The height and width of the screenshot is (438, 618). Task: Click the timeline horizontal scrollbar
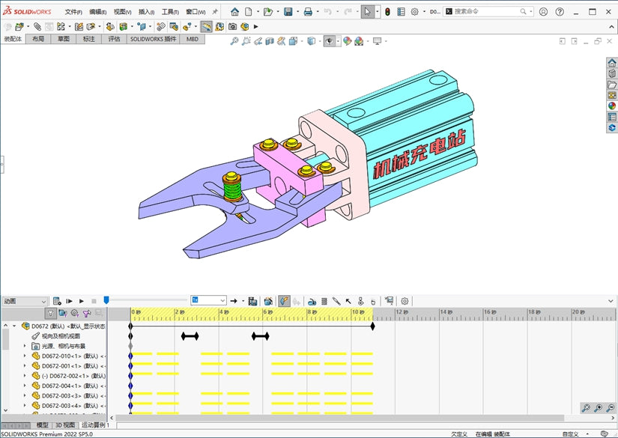coord(340,418)
